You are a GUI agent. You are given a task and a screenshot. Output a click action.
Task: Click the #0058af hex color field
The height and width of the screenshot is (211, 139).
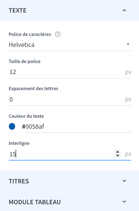[78, 127]
